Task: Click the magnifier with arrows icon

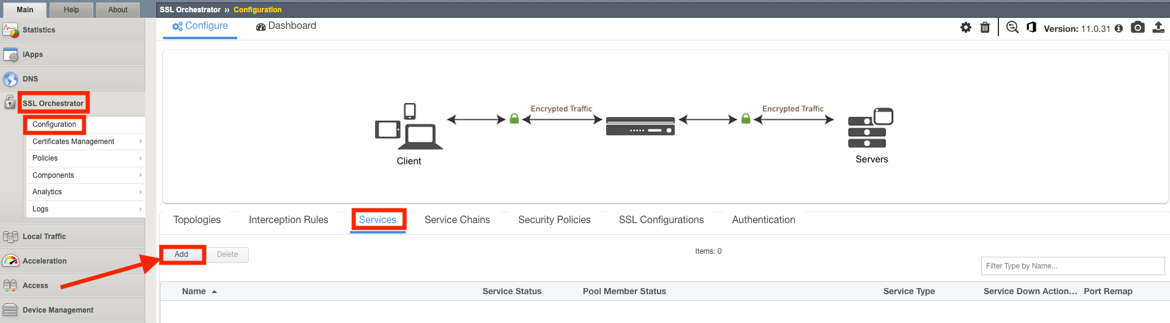Action: [1012, 28]
